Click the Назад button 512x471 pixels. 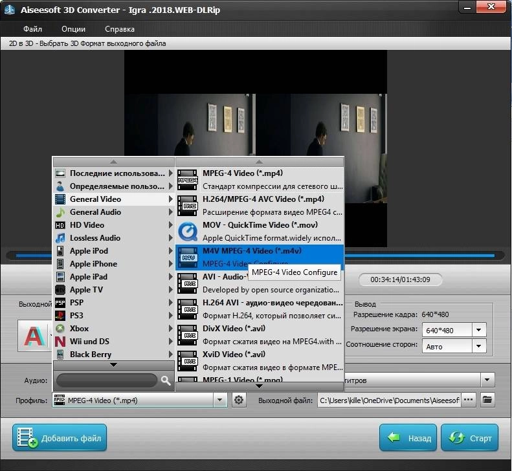[408, 438]
